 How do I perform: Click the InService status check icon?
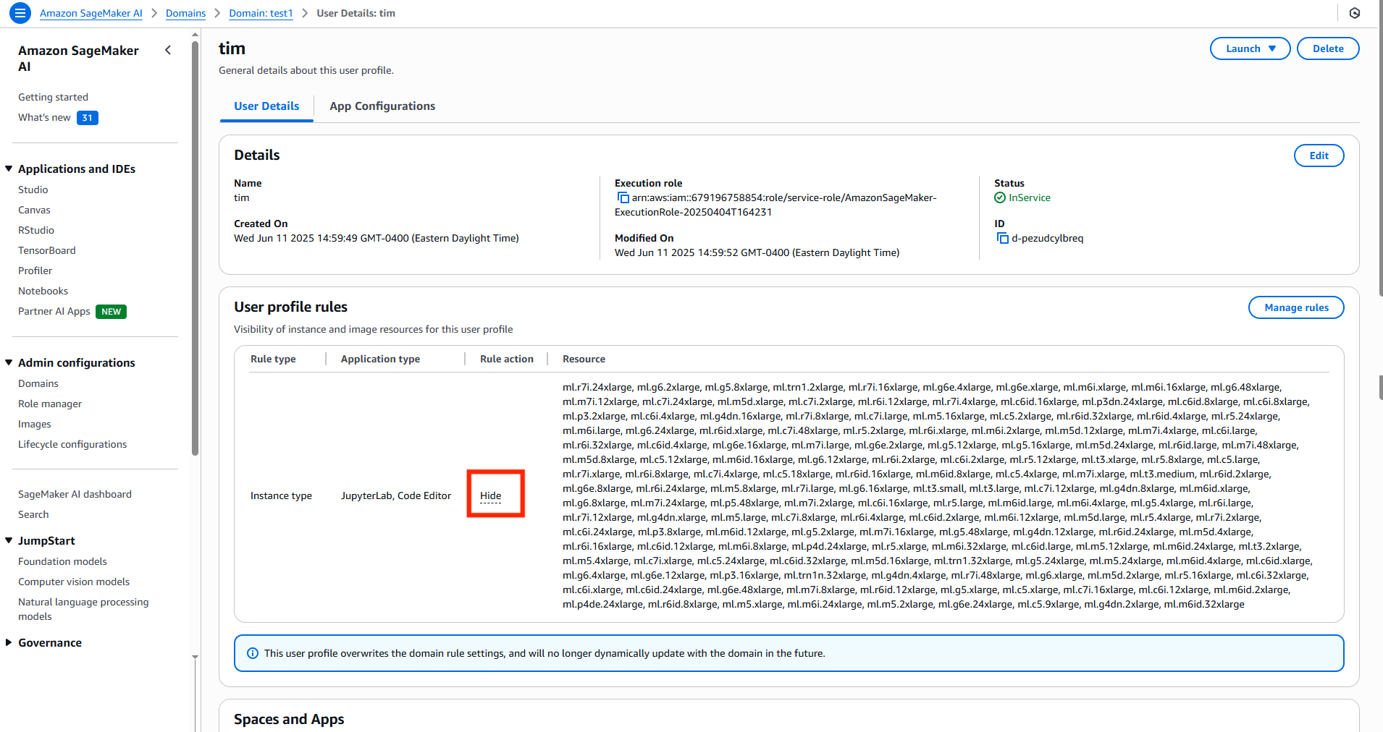click(x=1000, y=197)
